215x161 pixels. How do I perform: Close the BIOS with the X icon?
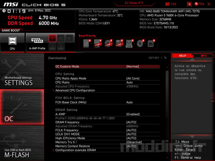click(209, 4)
